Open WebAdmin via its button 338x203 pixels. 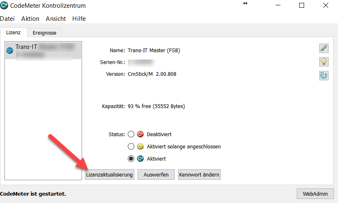coord(315,194)
